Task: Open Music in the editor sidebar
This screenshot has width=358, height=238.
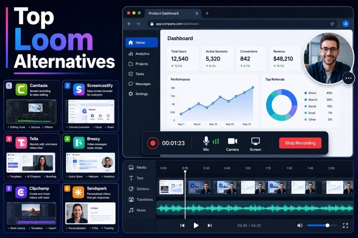Action: point(137,210)
